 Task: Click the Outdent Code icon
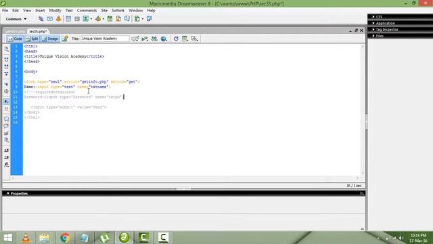6,157
